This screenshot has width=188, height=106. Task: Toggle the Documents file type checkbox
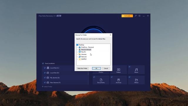[94, 77]
